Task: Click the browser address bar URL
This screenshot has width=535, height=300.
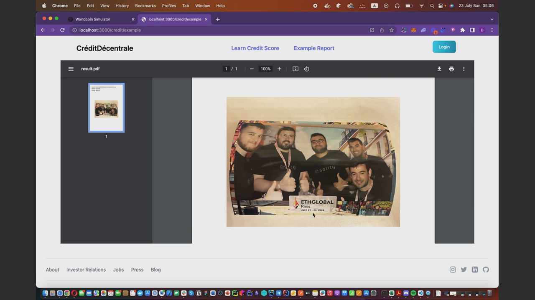Action: (110, 30)
